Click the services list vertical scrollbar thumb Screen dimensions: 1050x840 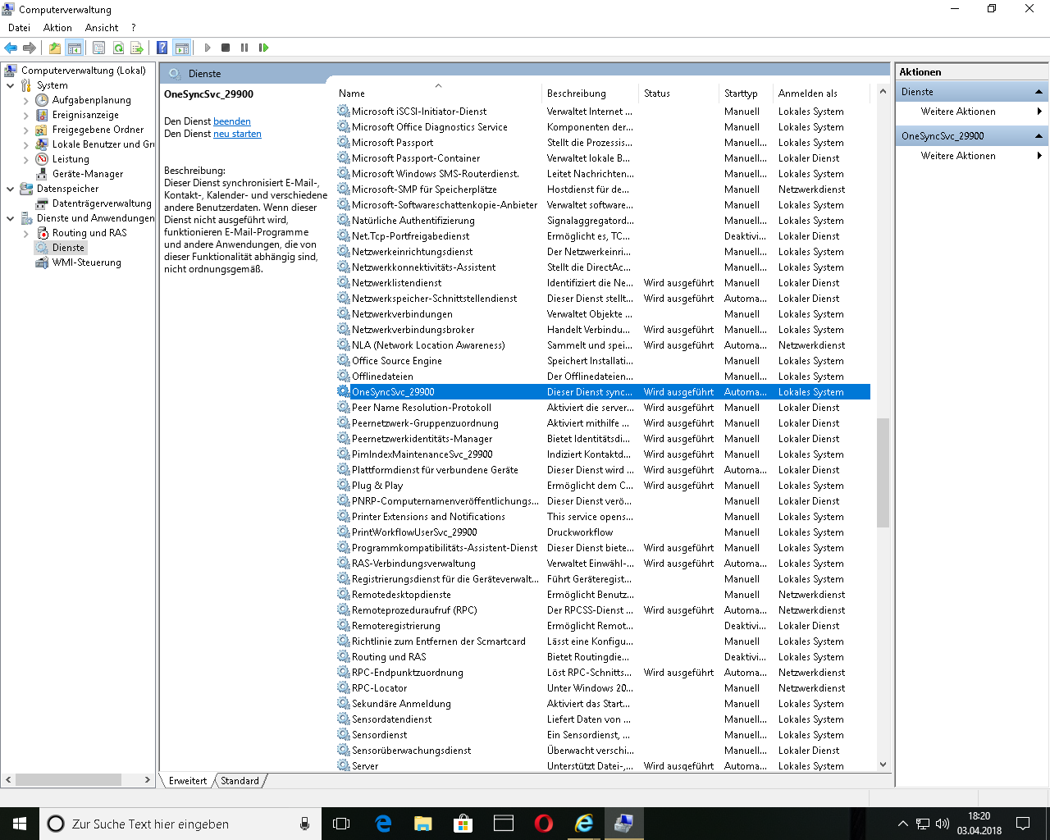coord(883,472)
